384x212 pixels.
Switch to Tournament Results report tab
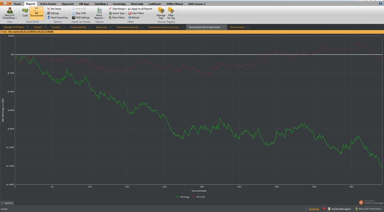pos(127,27)
